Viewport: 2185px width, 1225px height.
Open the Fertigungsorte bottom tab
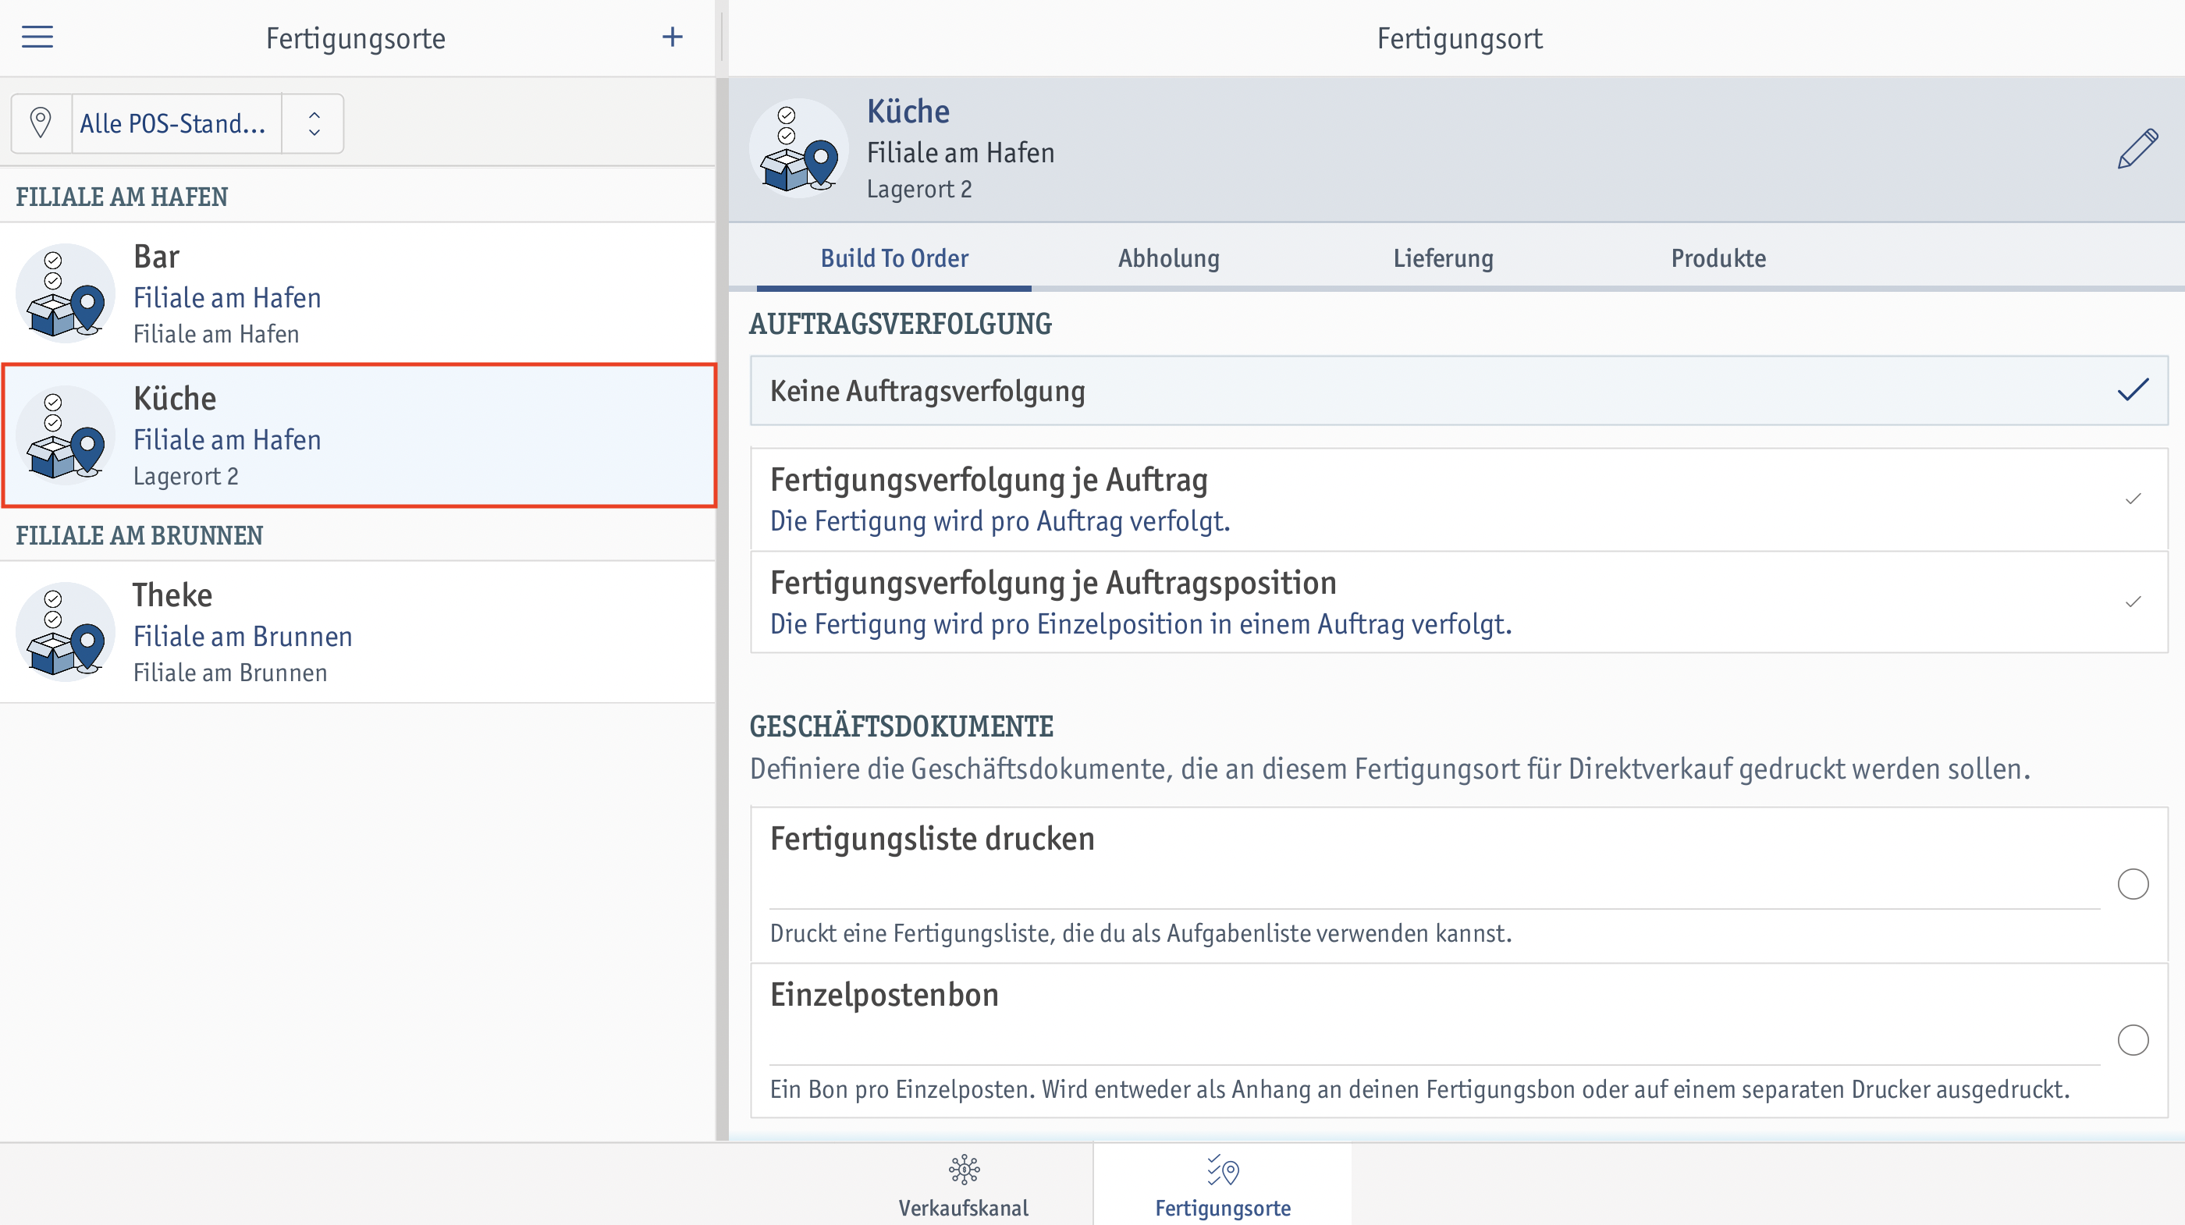[x=1222, y=1185]
